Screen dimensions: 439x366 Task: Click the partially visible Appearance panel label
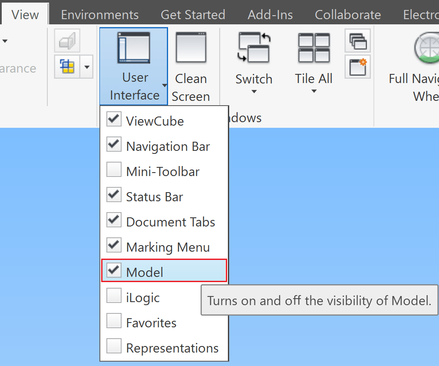click(x=18, y=68)
